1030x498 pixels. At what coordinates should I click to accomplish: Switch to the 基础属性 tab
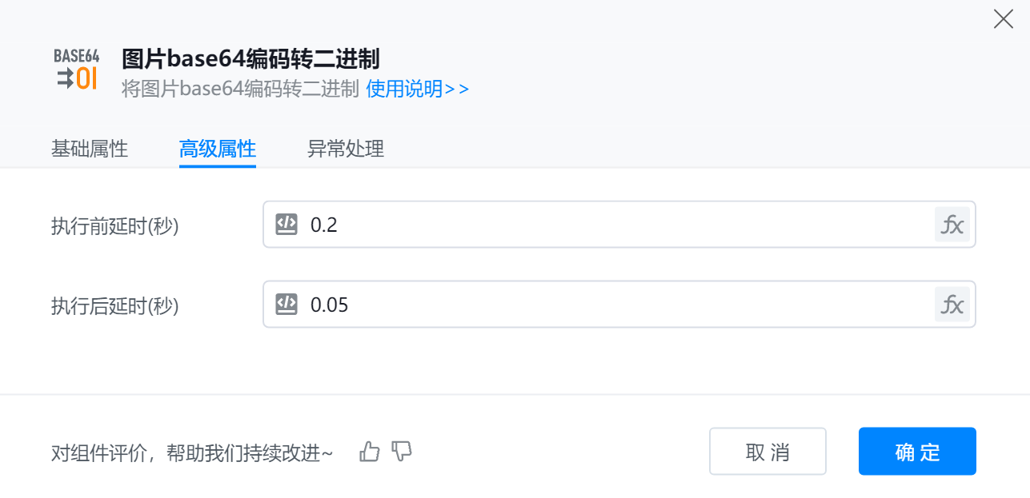[90, 149]
